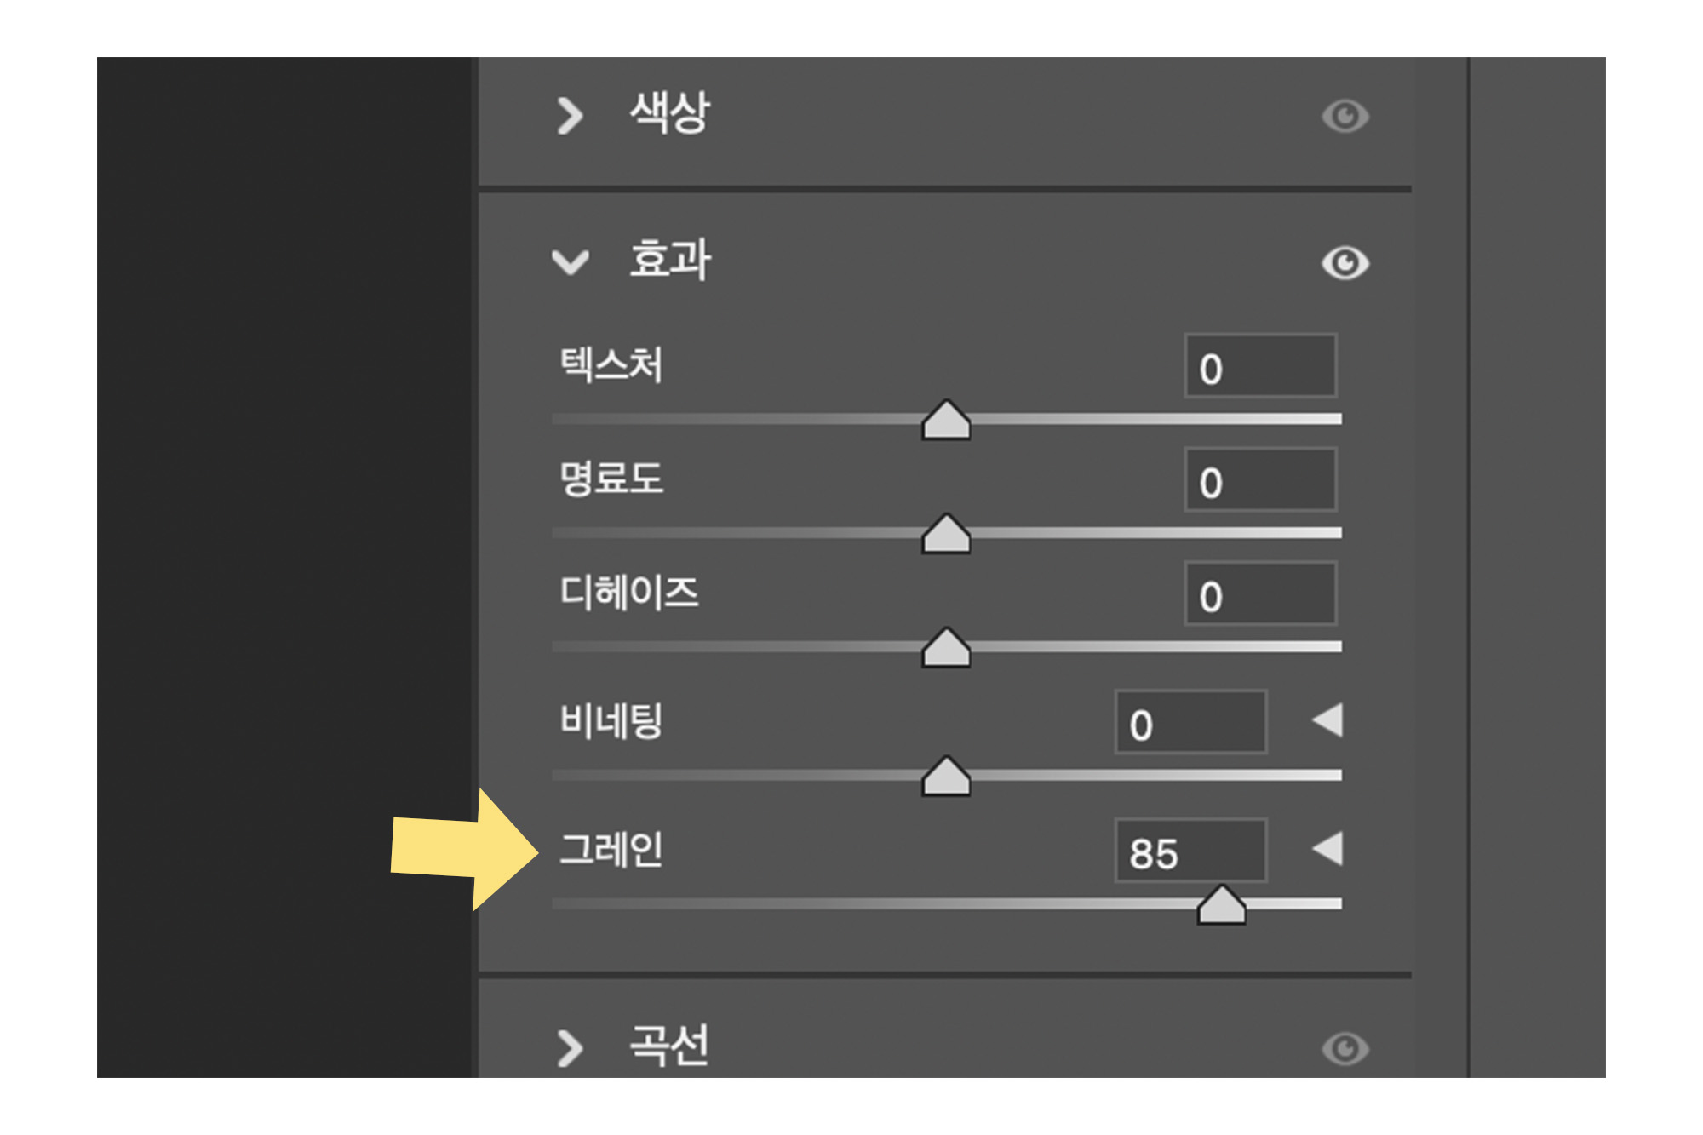Click the 비네팅 slider handle
Image resolution: width=1703 pixels, height=1135 pixels.
tap(946, 776)
